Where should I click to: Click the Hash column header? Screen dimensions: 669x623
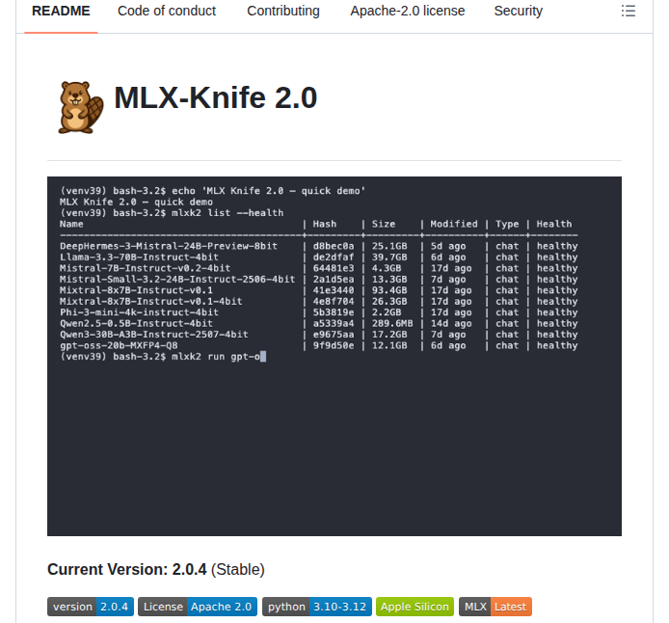(325, 224)
